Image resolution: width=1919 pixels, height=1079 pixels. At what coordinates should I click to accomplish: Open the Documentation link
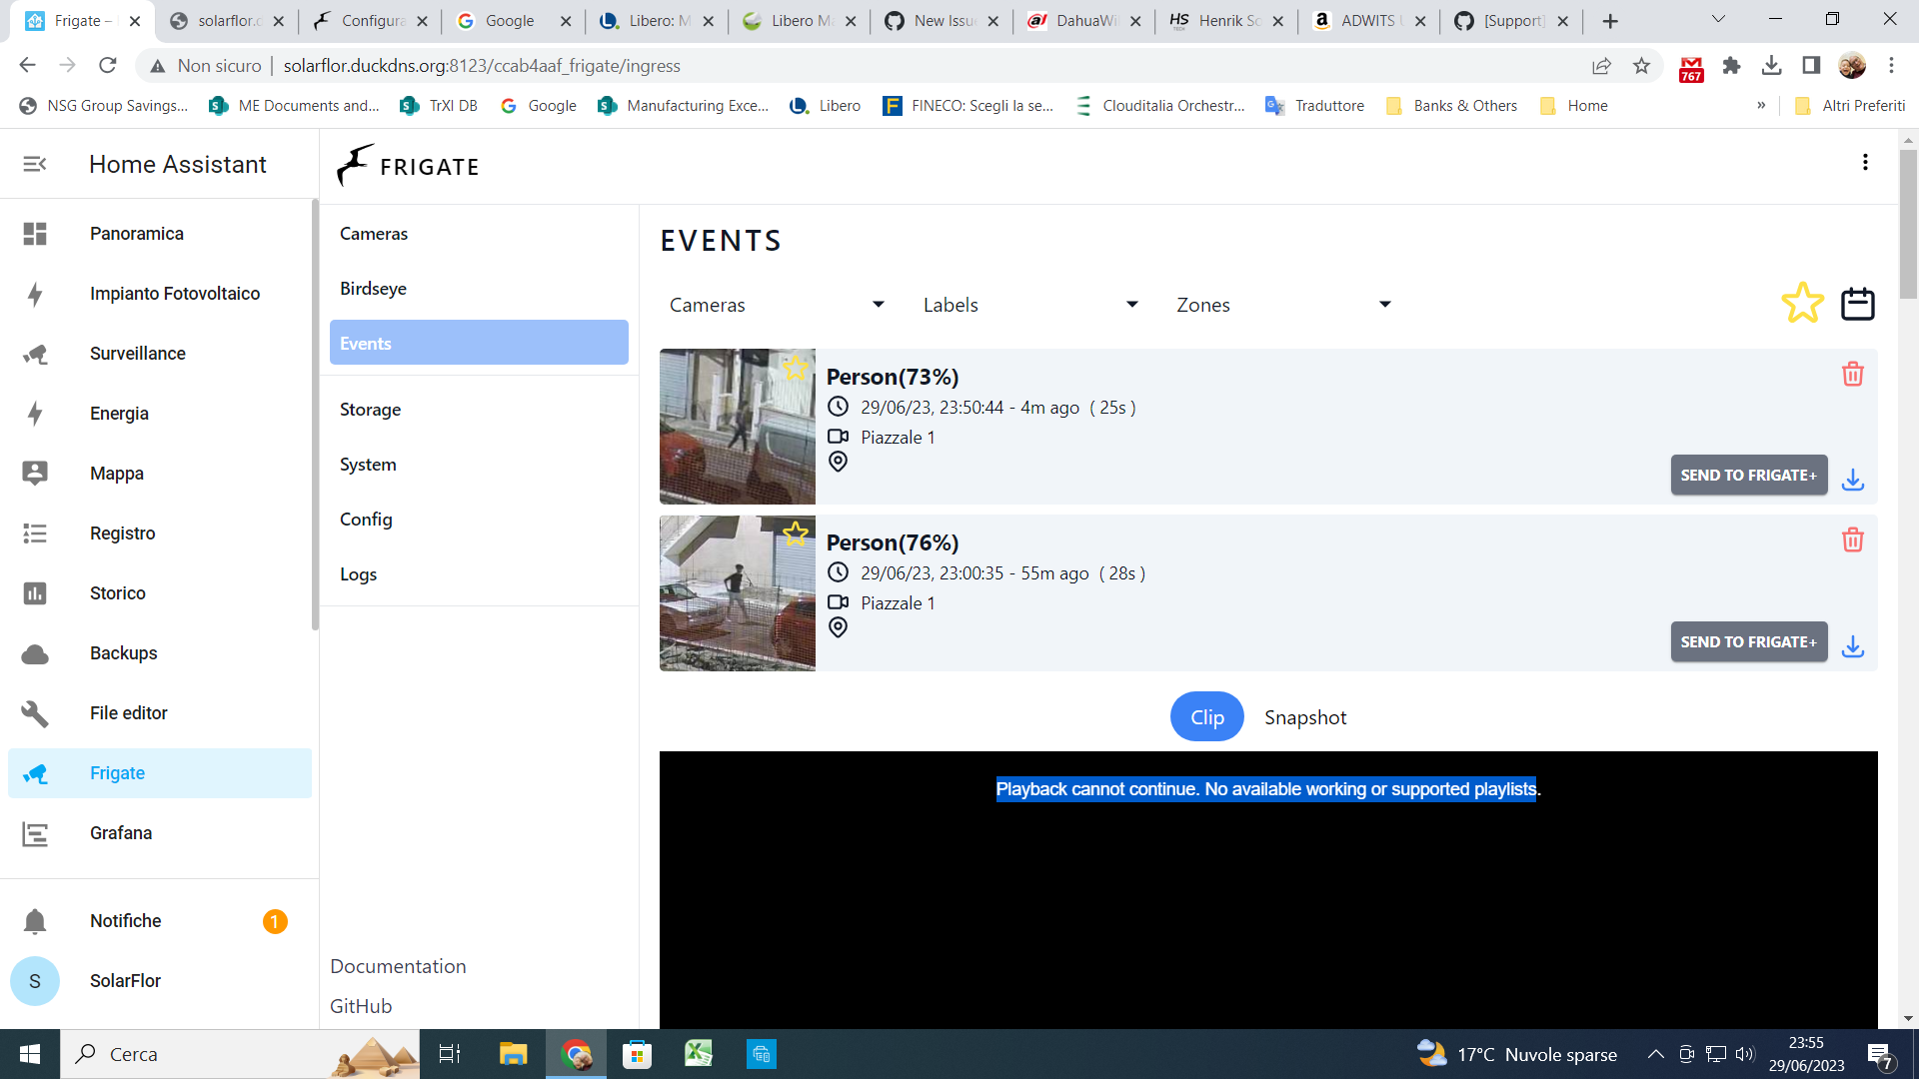pyautogui.click(x=397, y=966)
